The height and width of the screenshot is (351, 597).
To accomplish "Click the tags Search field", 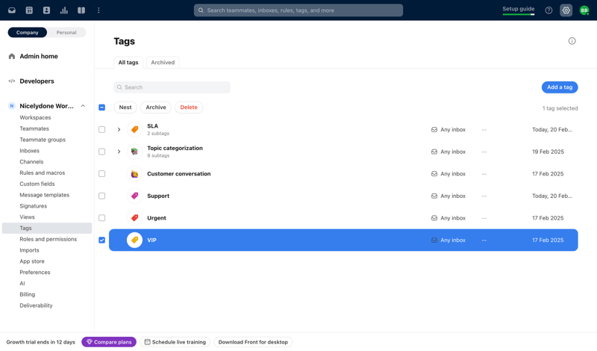I will pyautogui.click(x=172, y=87).
